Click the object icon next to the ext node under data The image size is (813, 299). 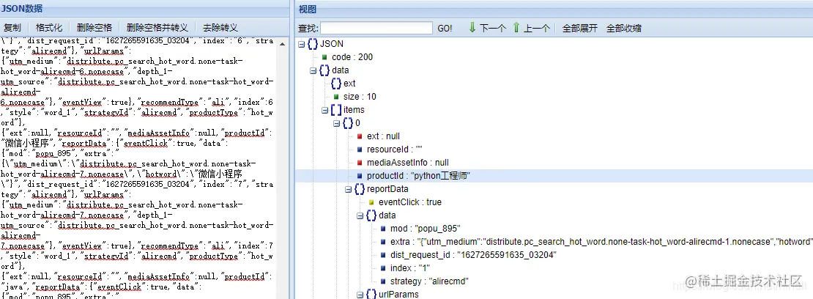pyautogui.click(x=336, y=84)
